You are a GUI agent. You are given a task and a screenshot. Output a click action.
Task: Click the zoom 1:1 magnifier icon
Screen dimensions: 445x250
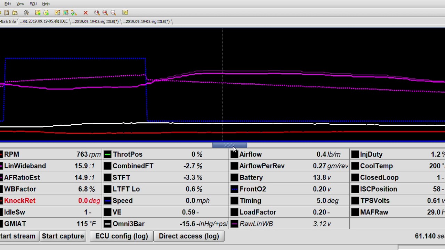[x=97, y=13]
